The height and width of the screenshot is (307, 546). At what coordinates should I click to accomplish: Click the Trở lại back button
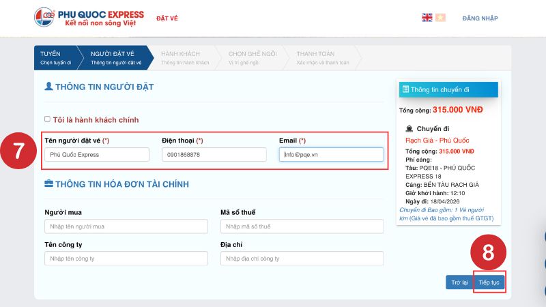(x=459, y=282)
